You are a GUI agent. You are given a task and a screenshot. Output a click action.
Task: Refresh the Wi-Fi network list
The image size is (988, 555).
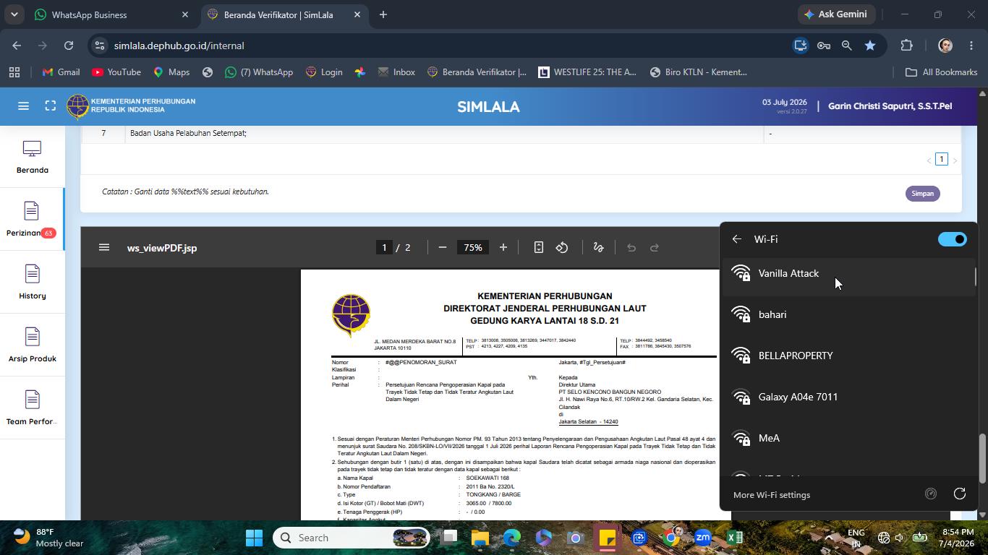(960, 494)
